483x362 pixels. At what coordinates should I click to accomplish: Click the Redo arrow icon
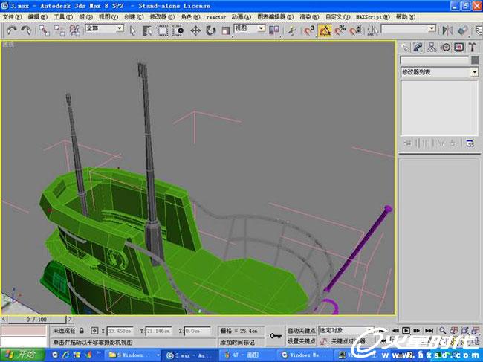[27, 30]
